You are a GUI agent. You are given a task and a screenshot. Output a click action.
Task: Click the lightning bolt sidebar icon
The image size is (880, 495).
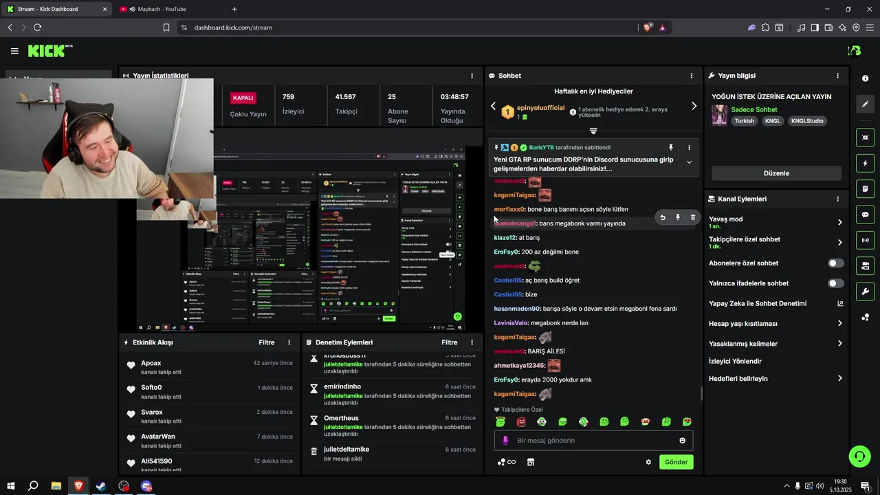coord(866,164)
